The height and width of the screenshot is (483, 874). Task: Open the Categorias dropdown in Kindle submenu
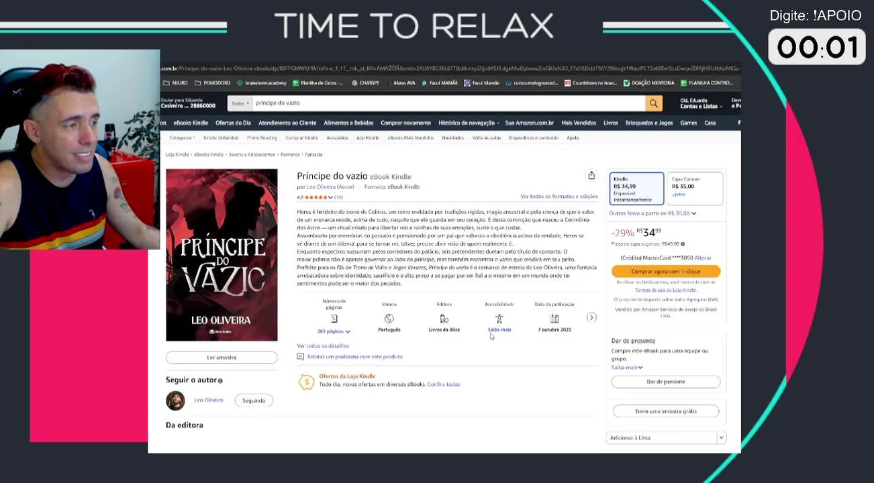tap(182, 138)
